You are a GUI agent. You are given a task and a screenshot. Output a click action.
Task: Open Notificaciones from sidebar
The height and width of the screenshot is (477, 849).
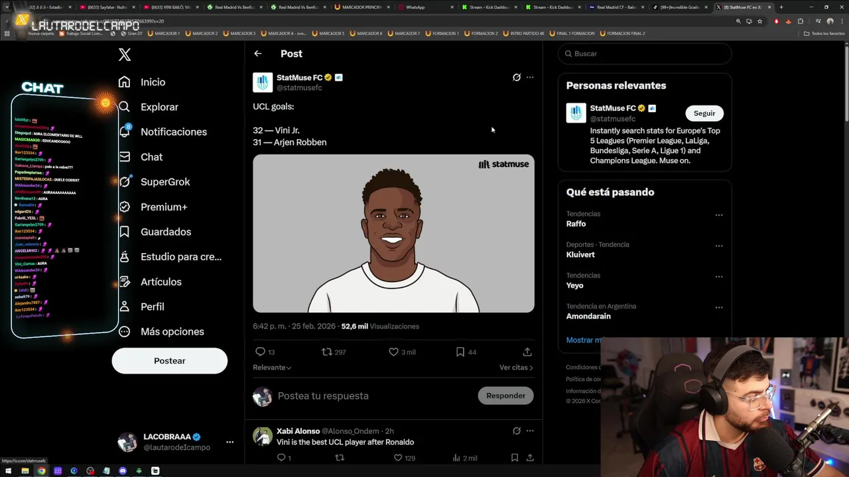163,132
